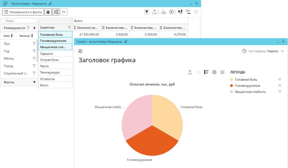Image resolution: width=288 pixels, height=168 pixels.
Task: Hide Головная боль series via eye icon
Action: click(280, 79)
